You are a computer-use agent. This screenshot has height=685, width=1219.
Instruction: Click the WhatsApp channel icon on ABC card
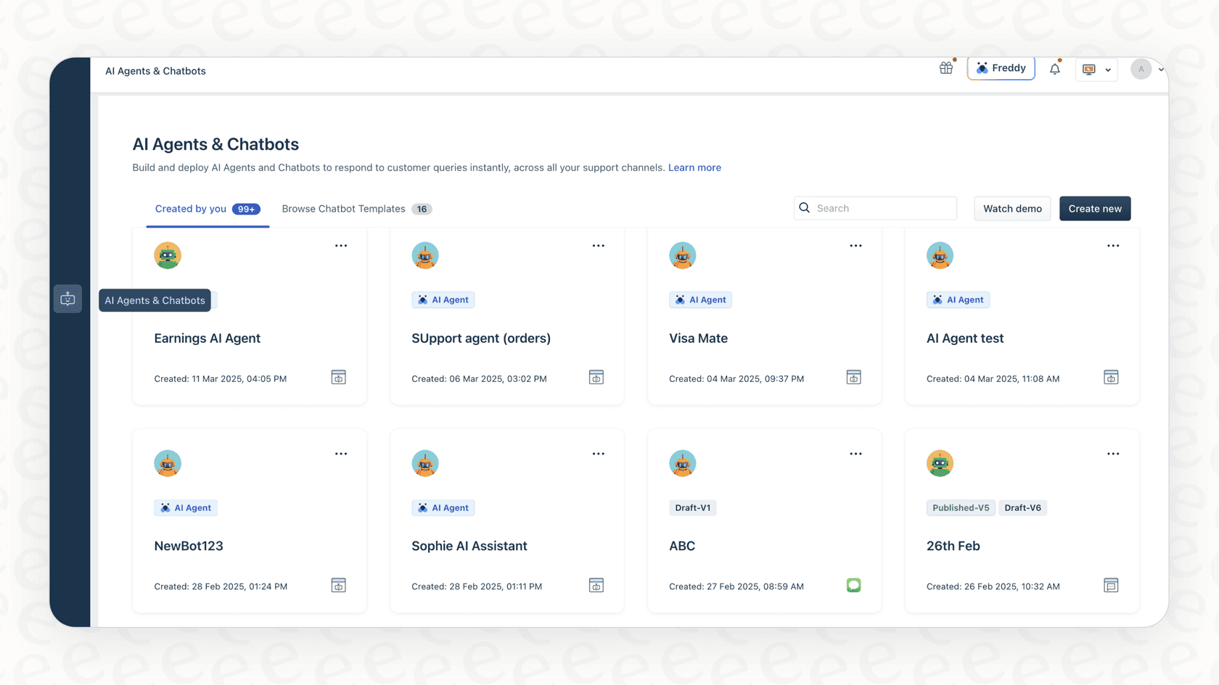click(853, 585)
